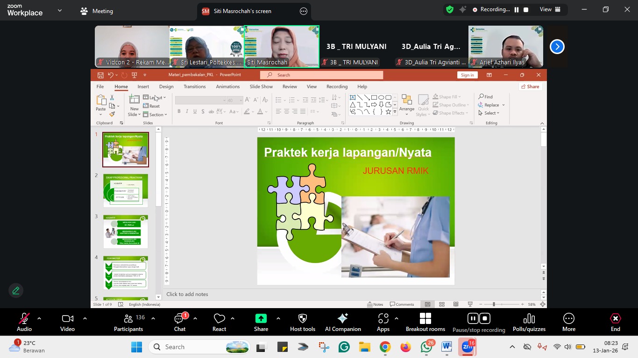Open the Zoom Participants panel

128,323
